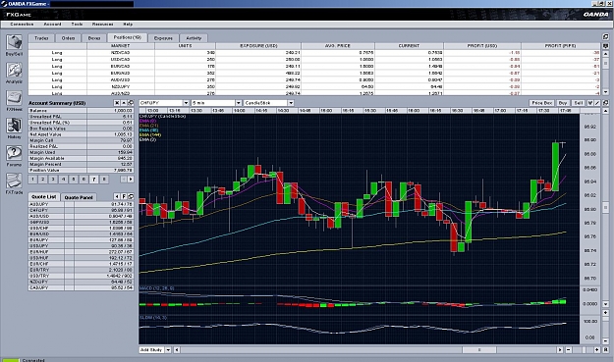Open the Analysis sidebar icon
614x362 pixels.
tap(14, 70)
